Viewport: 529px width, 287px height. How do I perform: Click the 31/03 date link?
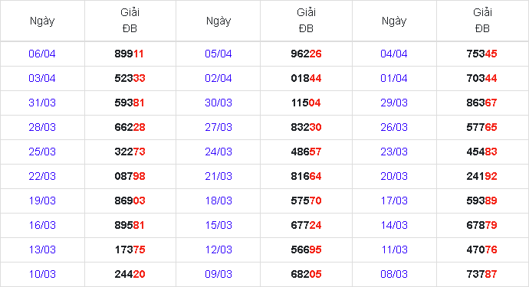pos(42,103)
